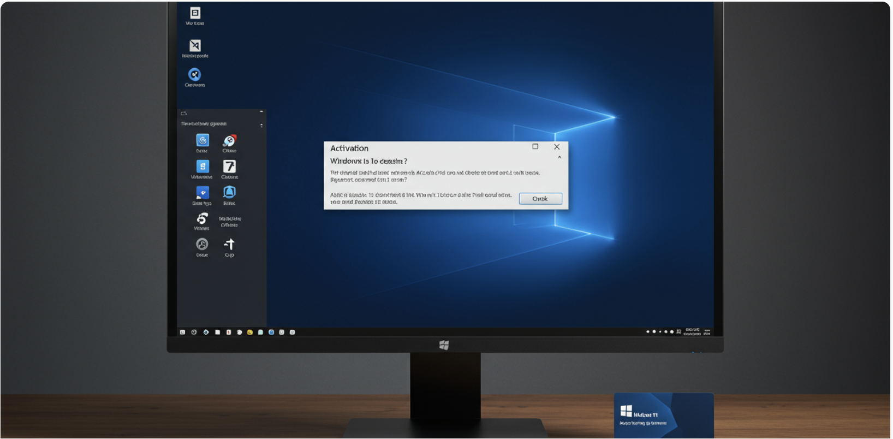The width and height of the screenshot is (893, 439).
Task: Maximize the Activation dialog window
Action: (x=535, y=146)
